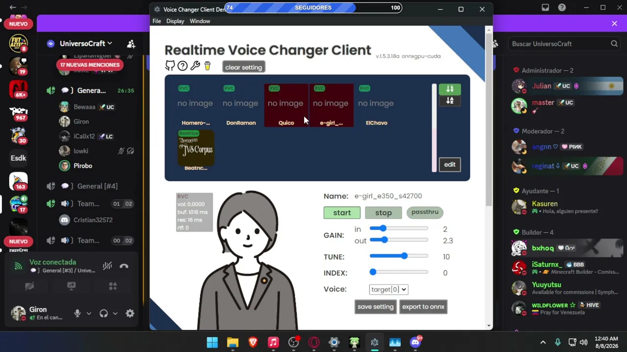Open the Window menu
Screen dimensions: 627x352
pyautogui.click(x=200, y=22)
